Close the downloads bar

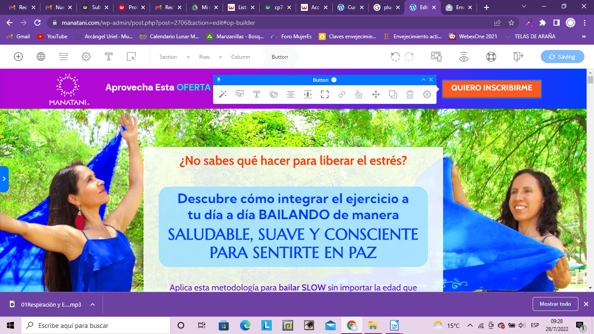(586, 304)
